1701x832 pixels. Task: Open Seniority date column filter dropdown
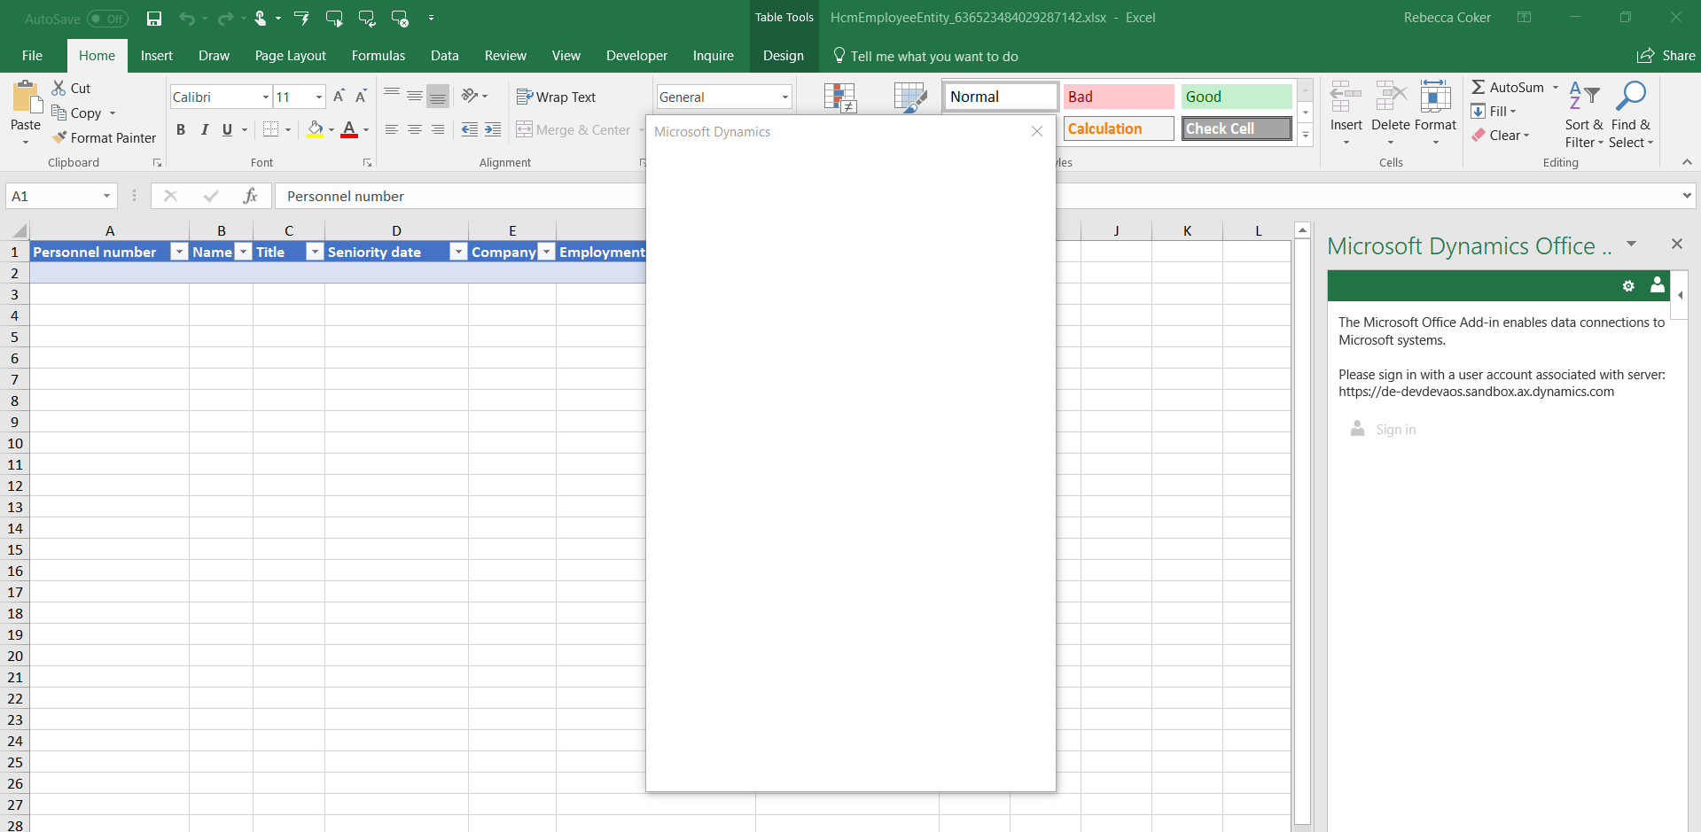(458, 253)
